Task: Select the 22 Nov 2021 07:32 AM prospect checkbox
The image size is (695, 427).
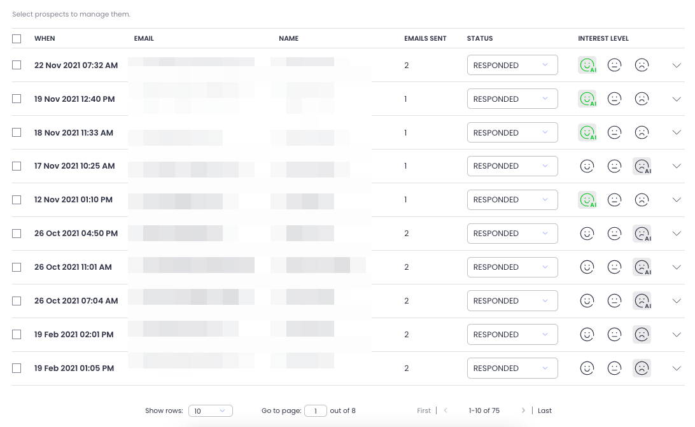Action: (x=17, y=65)
